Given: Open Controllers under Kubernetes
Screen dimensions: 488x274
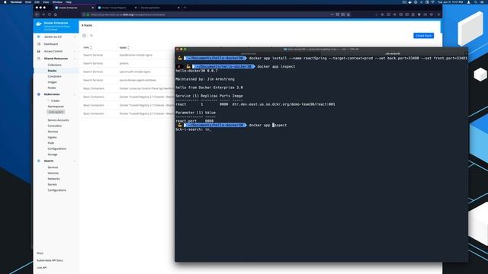Looking at the screenshot, I should click(55, 126).
